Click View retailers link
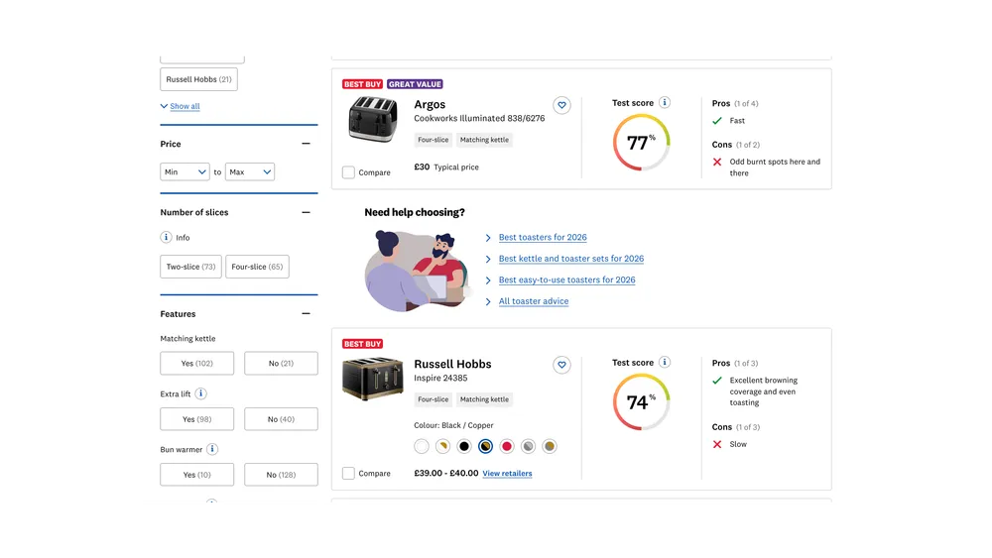 (x=507, y=474)
